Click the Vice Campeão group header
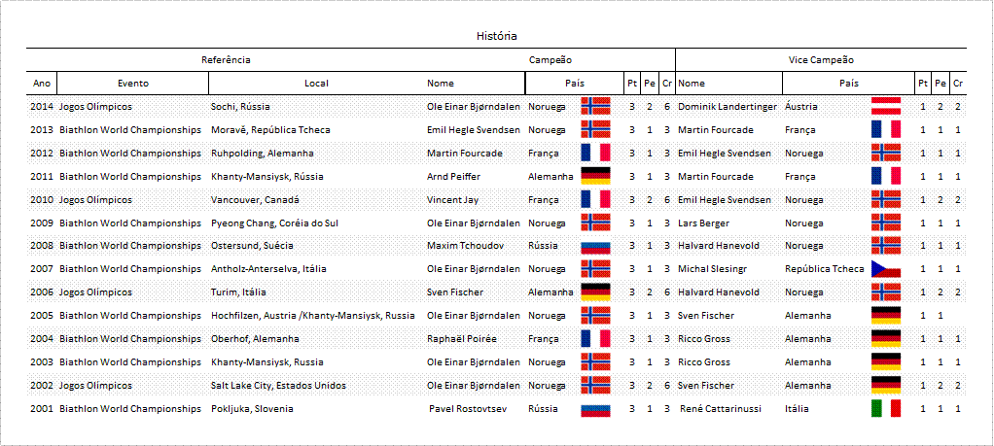The image size is (994, 446). point(821,60)
